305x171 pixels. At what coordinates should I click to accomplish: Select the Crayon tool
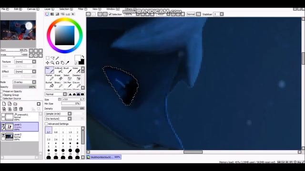(76, 85)
